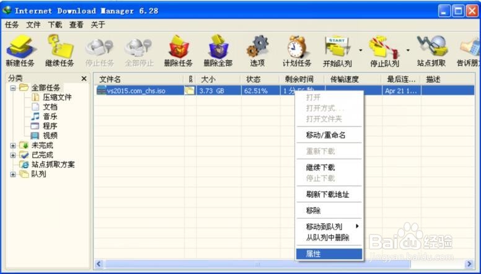The height and width of the screenshot is (274, 481).
Task: Click the 新建任务 toolbar icon
Action: [x=20, y=46]
